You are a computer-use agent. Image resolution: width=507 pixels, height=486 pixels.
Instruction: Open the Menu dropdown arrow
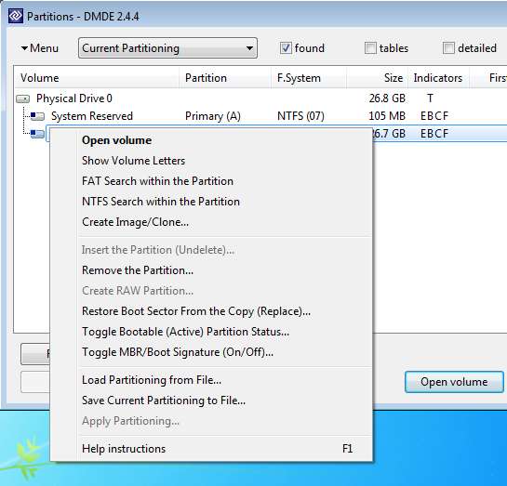pyautogui.click(x=24, y=48)
